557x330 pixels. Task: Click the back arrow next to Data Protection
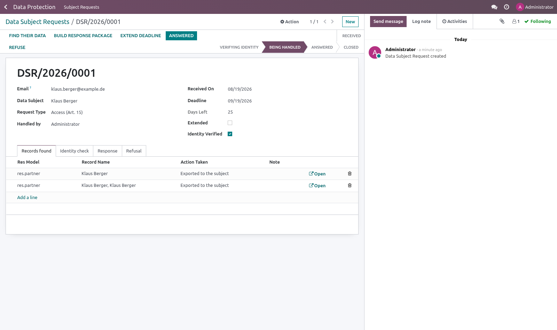[6, 7]
